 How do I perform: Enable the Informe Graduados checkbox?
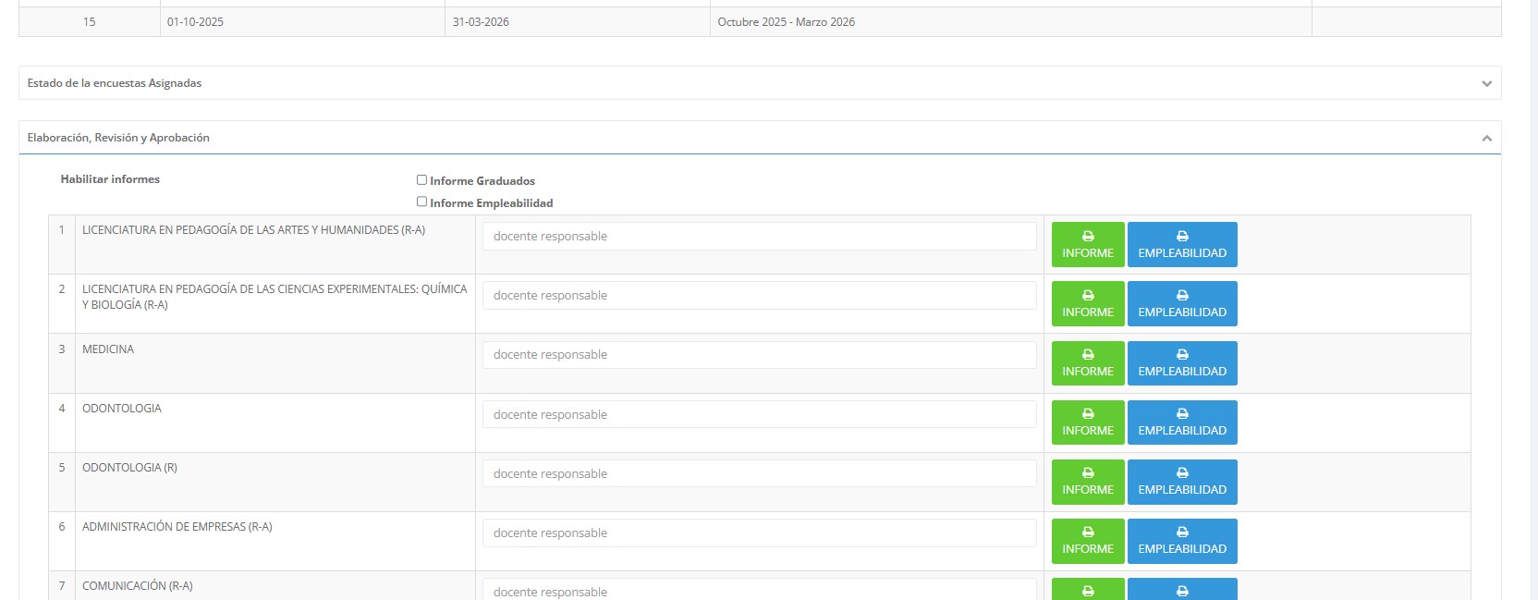[x=421, y=180]
